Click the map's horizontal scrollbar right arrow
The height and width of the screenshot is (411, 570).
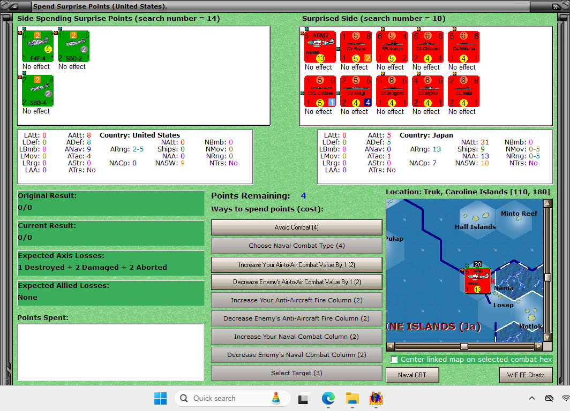pyautogui.click(x=539, y=346)
